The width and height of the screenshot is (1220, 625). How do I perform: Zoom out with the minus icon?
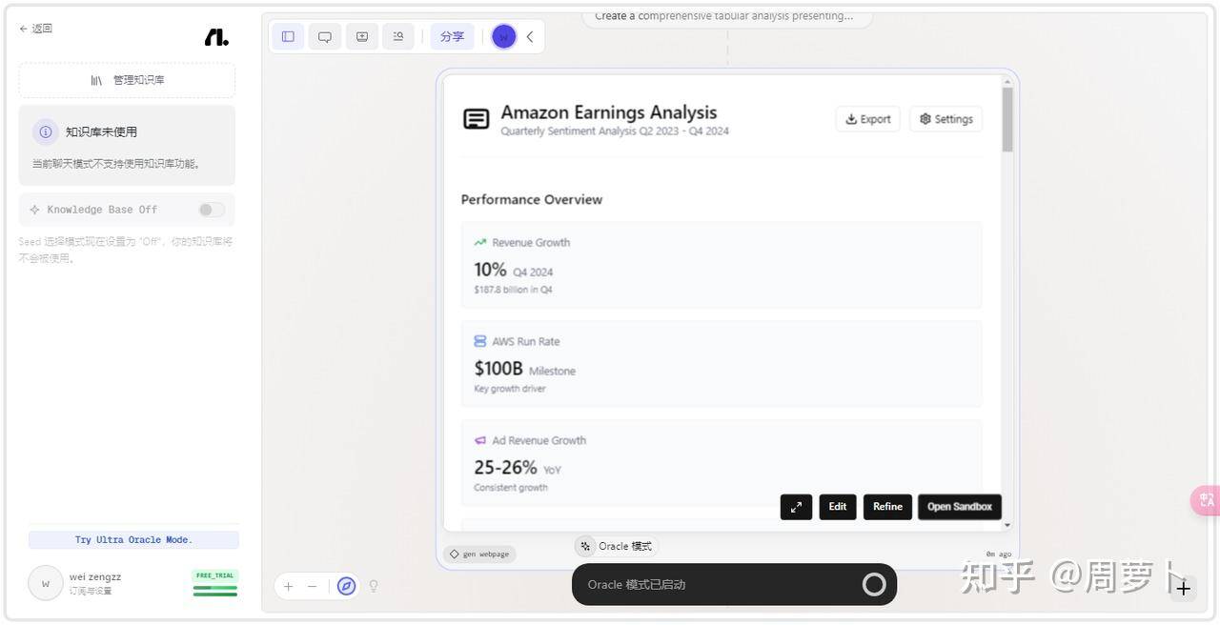coord(312,586)
